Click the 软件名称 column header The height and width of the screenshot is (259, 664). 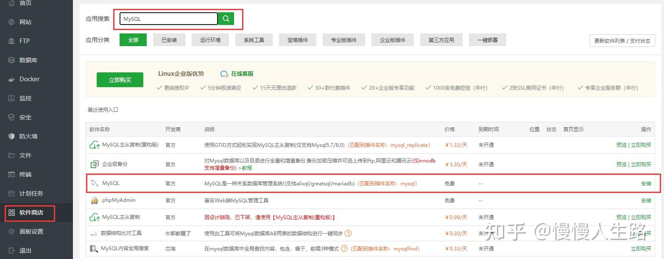(100, 129)
